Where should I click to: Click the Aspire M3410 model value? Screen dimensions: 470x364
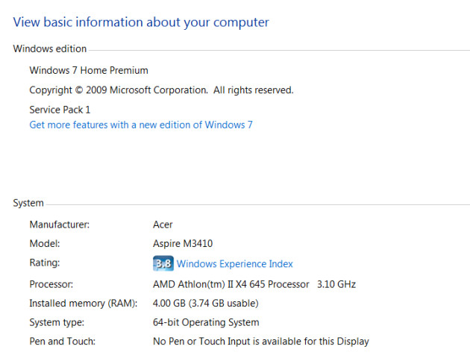pyautogui.click(x=183, y=244)
